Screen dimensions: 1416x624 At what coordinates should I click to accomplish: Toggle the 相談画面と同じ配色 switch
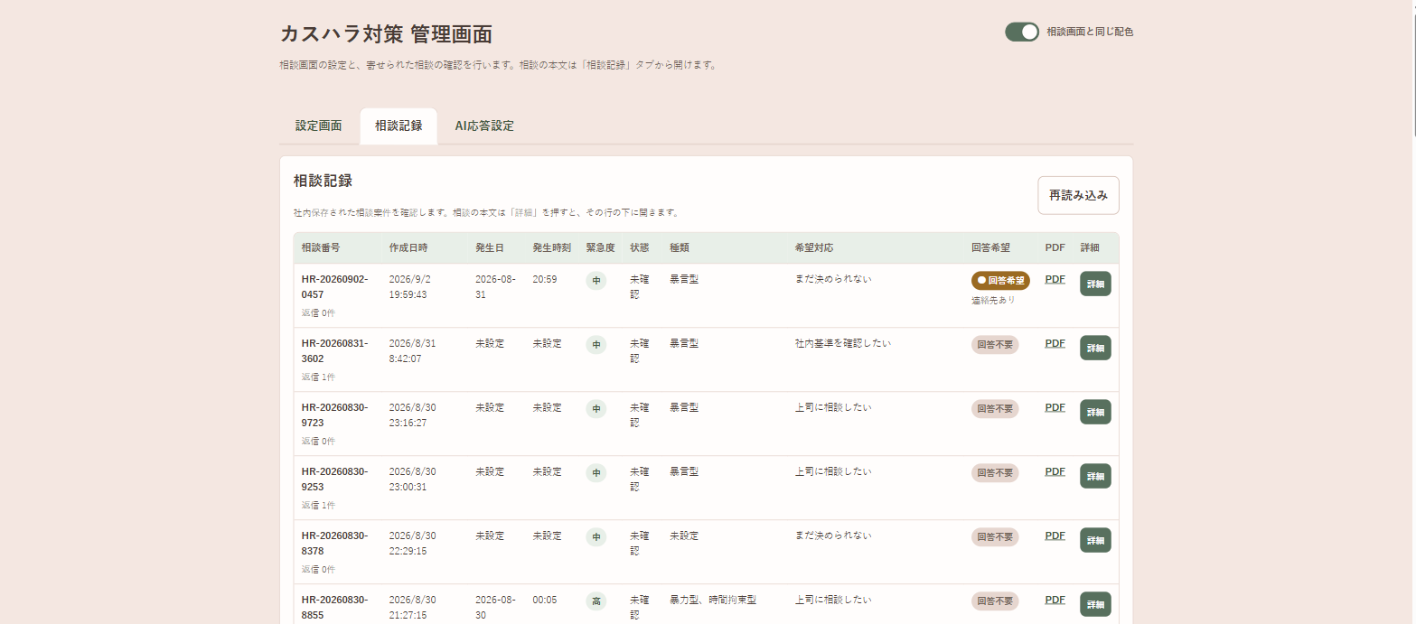point(1022,32)
